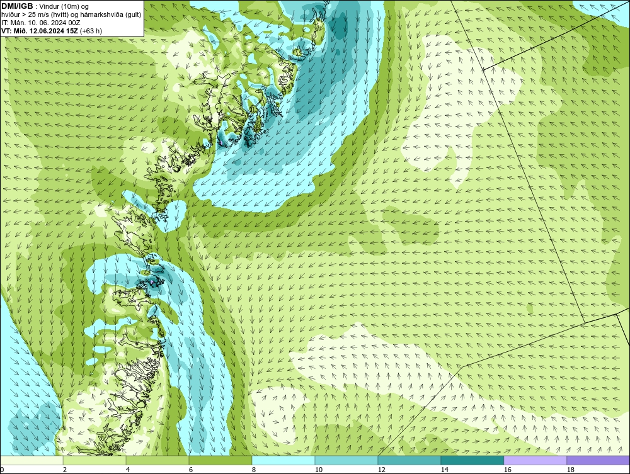Viewport: 630px width, 474px height.
Task: Click the '(+63 h)' forecast offset text
Action: pyautogui.click(x=91, y=30)
